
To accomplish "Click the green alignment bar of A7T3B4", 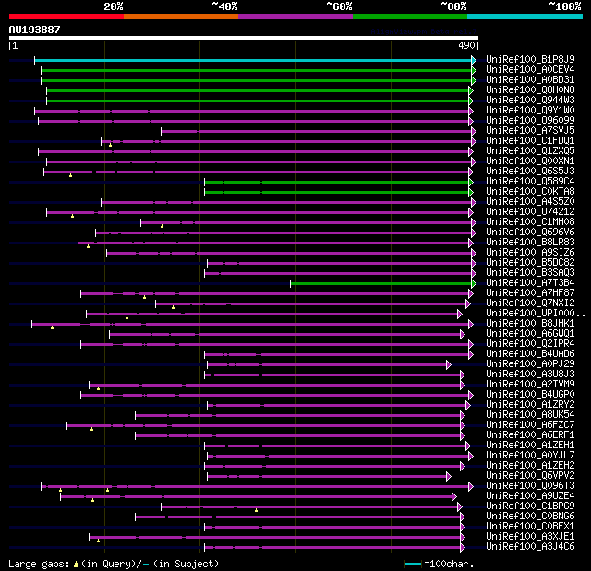I will [x=380, y=284].
